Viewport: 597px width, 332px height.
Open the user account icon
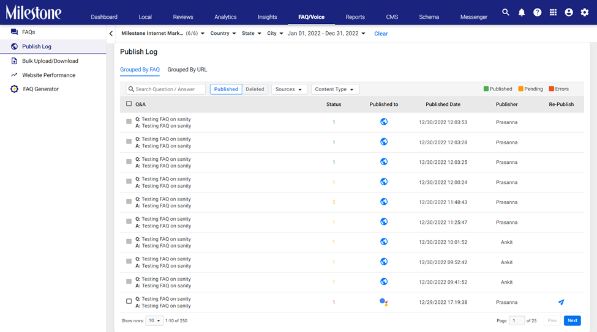(x=568, y=12)
